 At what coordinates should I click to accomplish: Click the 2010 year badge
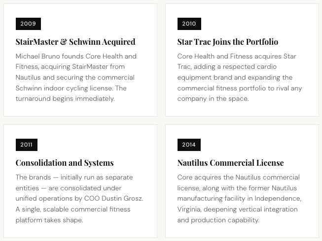(189, 24)
